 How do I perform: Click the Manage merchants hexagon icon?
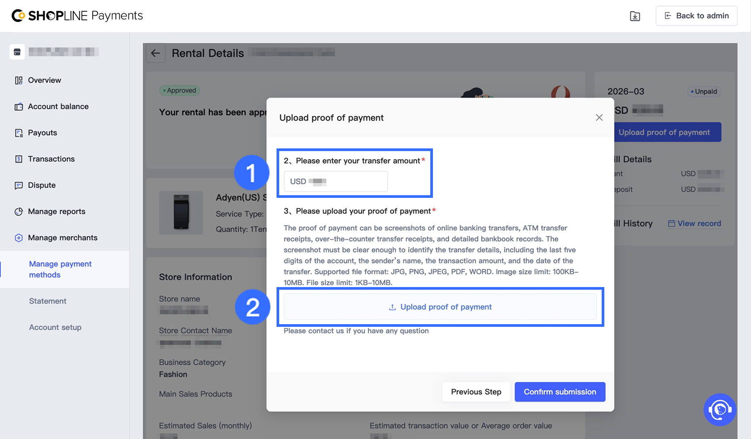[19, 238]
